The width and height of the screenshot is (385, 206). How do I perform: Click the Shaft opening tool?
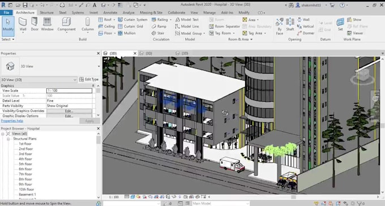290,24
